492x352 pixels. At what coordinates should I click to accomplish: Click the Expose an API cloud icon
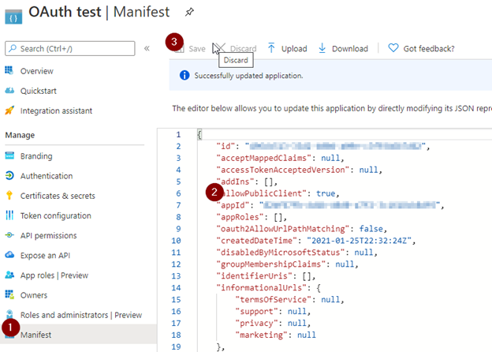[9, 255]
